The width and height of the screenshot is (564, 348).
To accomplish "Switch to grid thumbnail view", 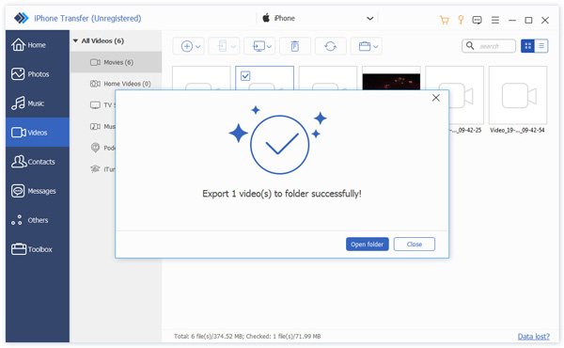I will point(527,46).
